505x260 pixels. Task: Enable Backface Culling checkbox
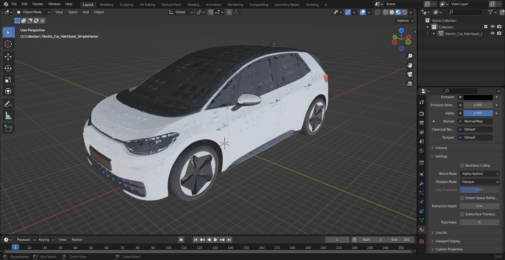coord(462,166)
